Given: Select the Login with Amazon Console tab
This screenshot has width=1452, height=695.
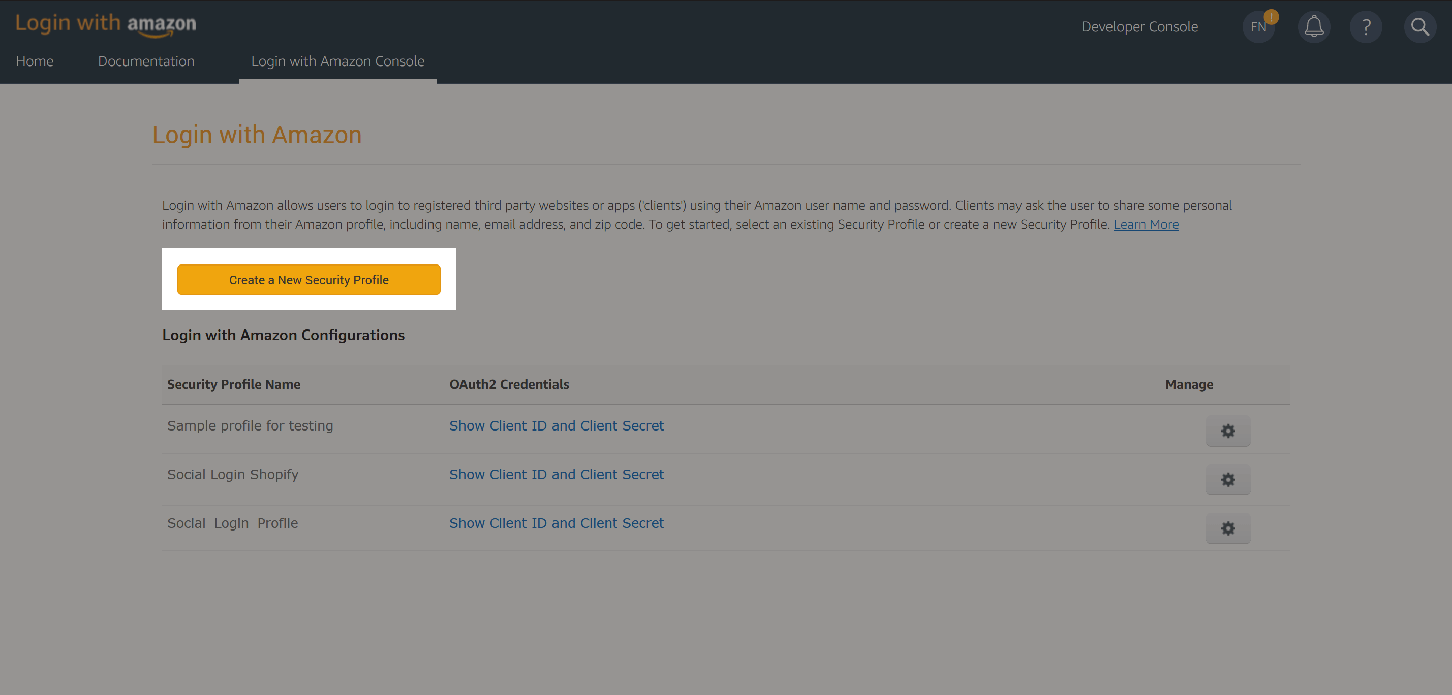Looking at the screenshot, I should [337, 61].
